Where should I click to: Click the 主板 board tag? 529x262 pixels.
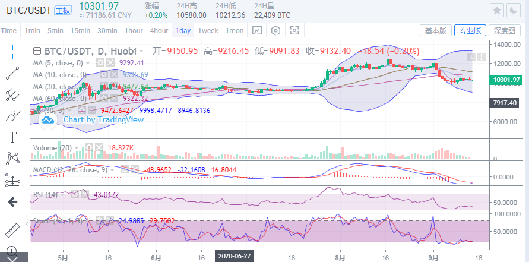coord(63,10)
